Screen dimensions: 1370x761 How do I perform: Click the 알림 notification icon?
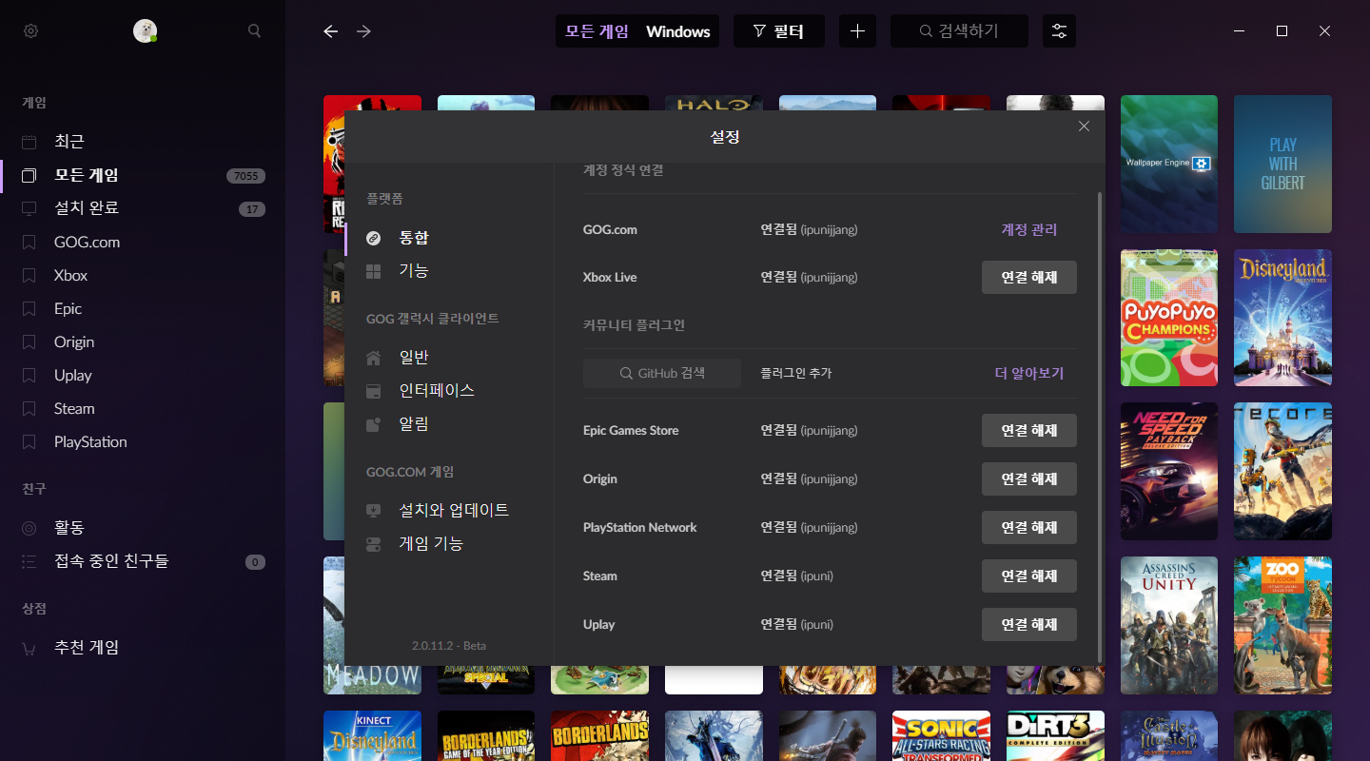[374, 424]
